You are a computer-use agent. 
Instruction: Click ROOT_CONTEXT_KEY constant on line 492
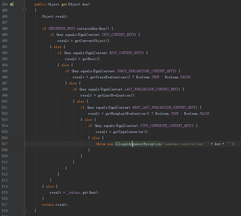(125, 53)
